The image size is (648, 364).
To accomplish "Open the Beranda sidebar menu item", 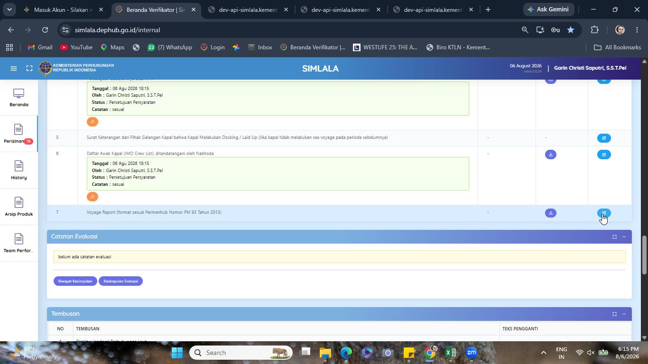I will click(x=19, y=97).
